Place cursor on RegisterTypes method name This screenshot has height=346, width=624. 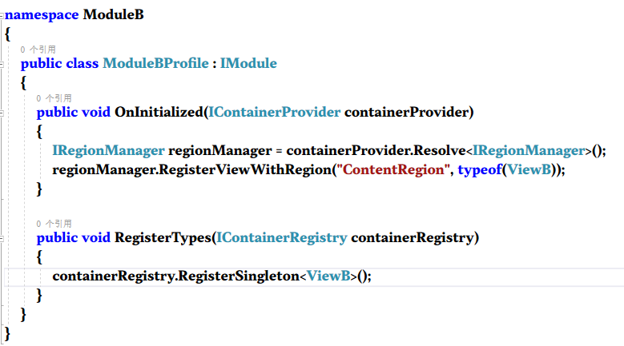[163, 237]
